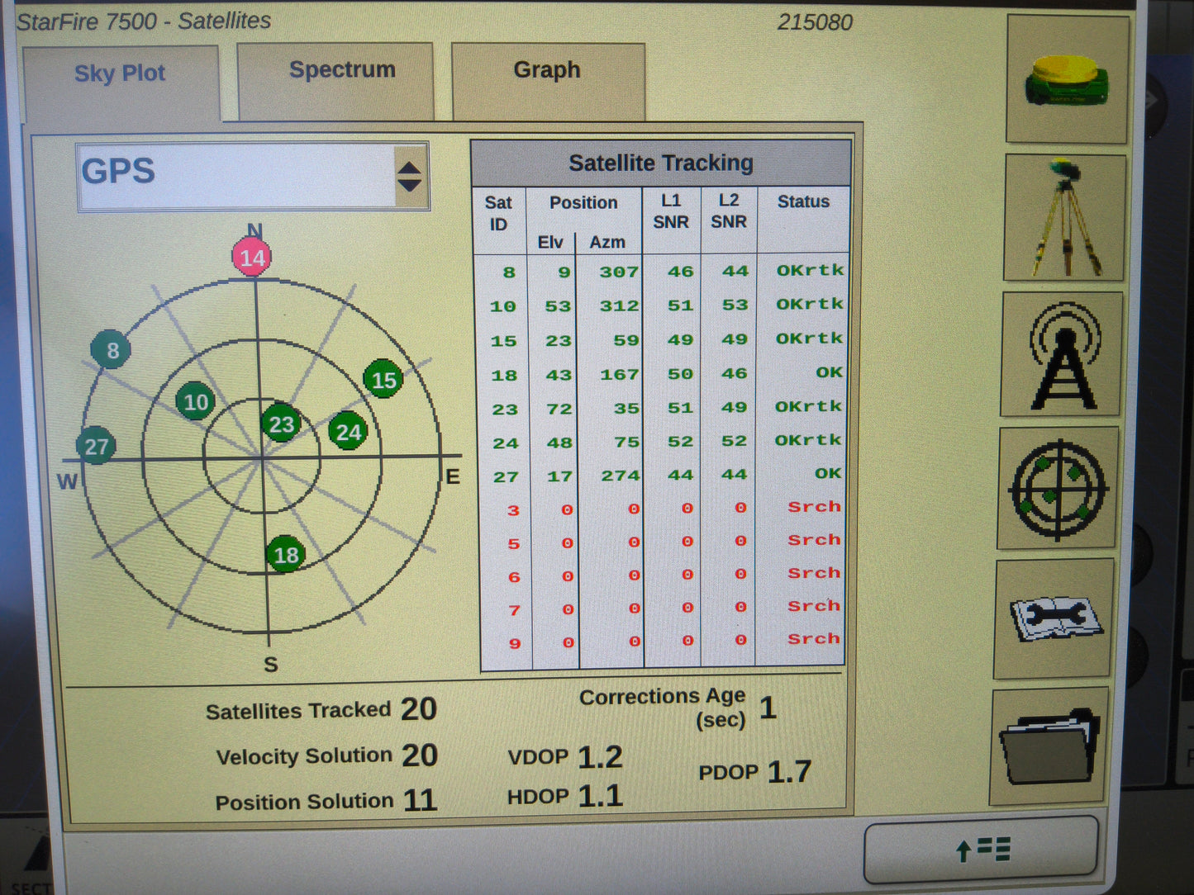Open the survey tripod setup icon
Screen dimensions: 1194x895
point(1065,217)
